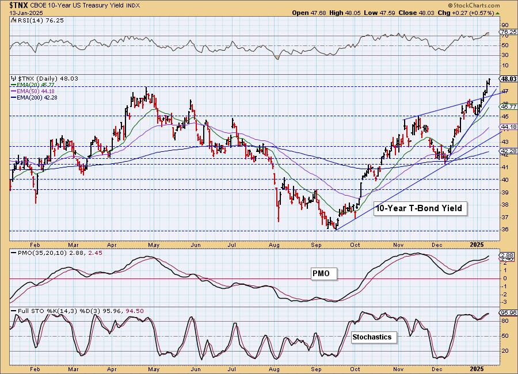The image size is (518, 374).
Task: Click the Nov label on the price panel axis
Action: pyautogui.click(x=398, y=245)
